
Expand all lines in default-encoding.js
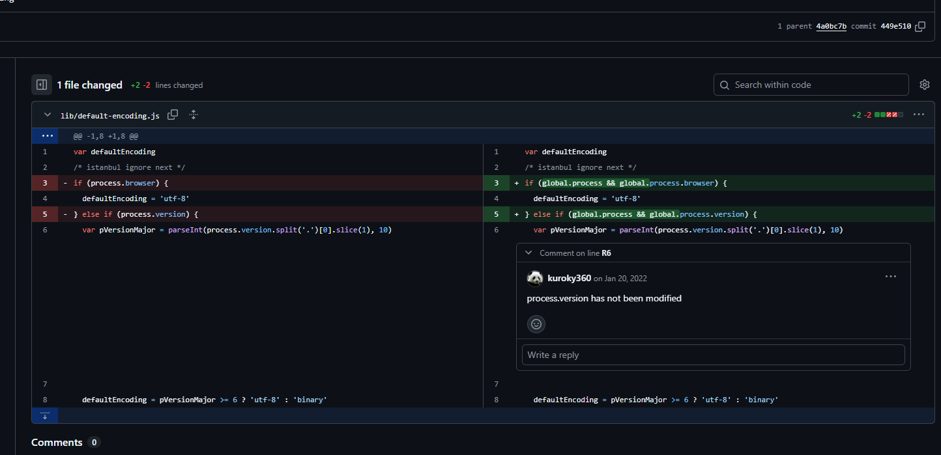tap(194, 115)
